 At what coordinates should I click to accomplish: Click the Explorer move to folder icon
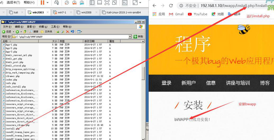(57, 32)
